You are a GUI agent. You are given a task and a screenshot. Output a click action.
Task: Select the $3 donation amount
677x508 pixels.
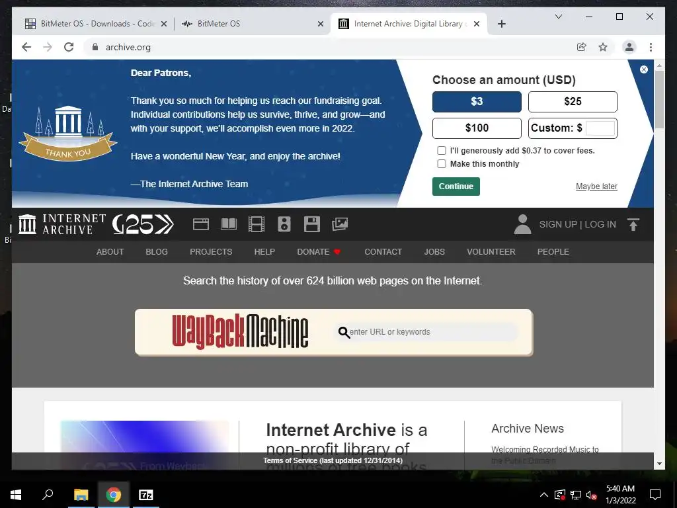point(477,101)
